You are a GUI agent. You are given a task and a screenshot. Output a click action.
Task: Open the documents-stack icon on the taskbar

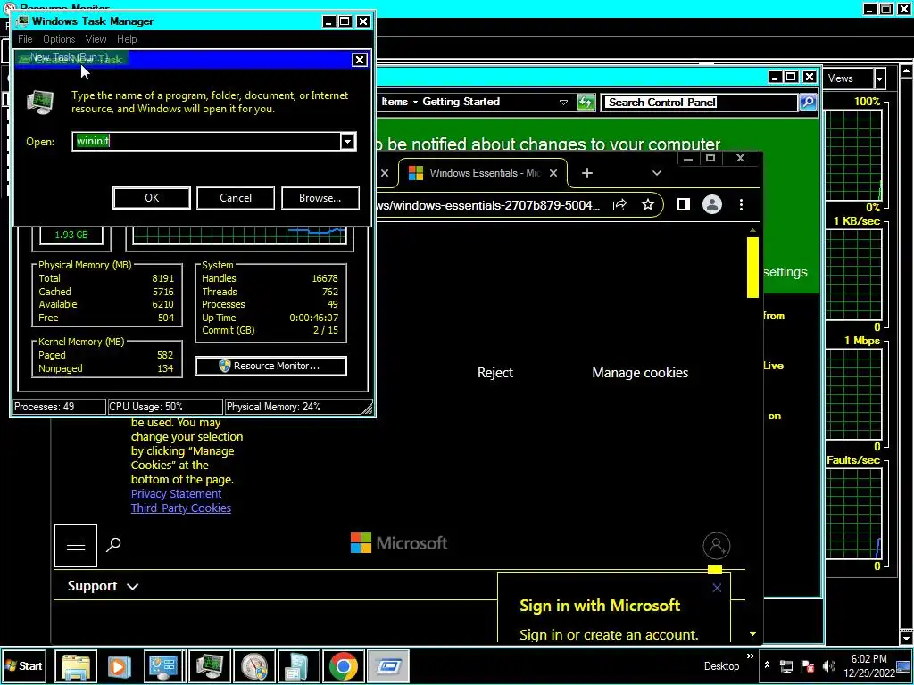tap(298, 665)
